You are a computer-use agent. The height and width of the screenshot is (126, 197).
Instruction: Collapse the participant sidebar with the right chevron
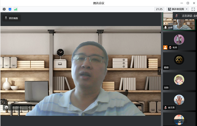pyautogui.click(x=159, y=71)
